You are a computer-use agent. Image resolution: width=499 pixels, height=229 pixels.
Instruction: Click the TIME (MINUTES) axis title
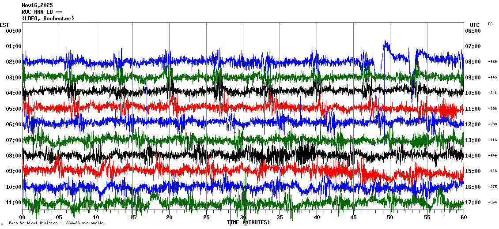click(248, 222)
